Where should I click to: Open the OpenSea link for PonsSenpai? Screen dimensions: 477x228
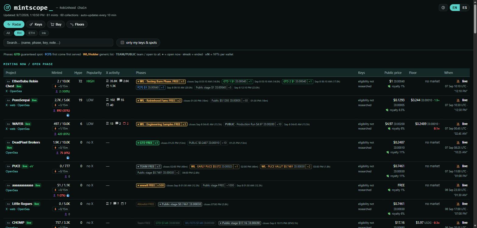pos(23,105)
